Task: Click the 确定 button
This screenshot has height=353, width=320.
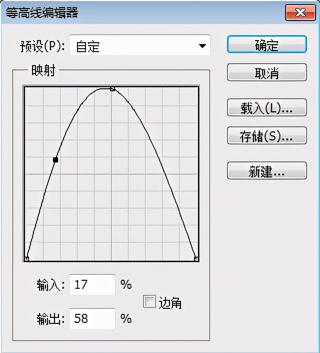Action: 267,45
